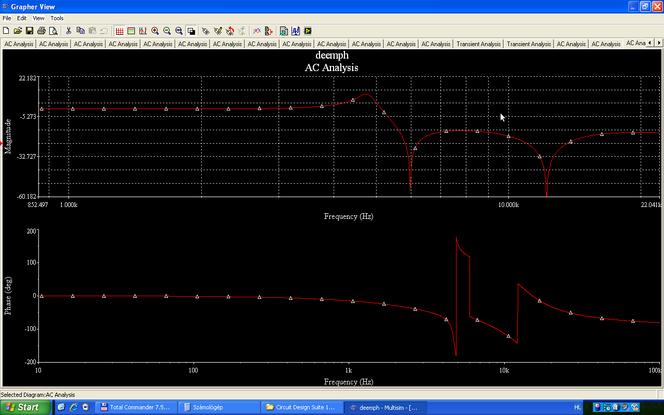The width and height of the screenshot is (664, 415).
Task: Switch to Számológép in the taskbar
Action: point(219,407)
